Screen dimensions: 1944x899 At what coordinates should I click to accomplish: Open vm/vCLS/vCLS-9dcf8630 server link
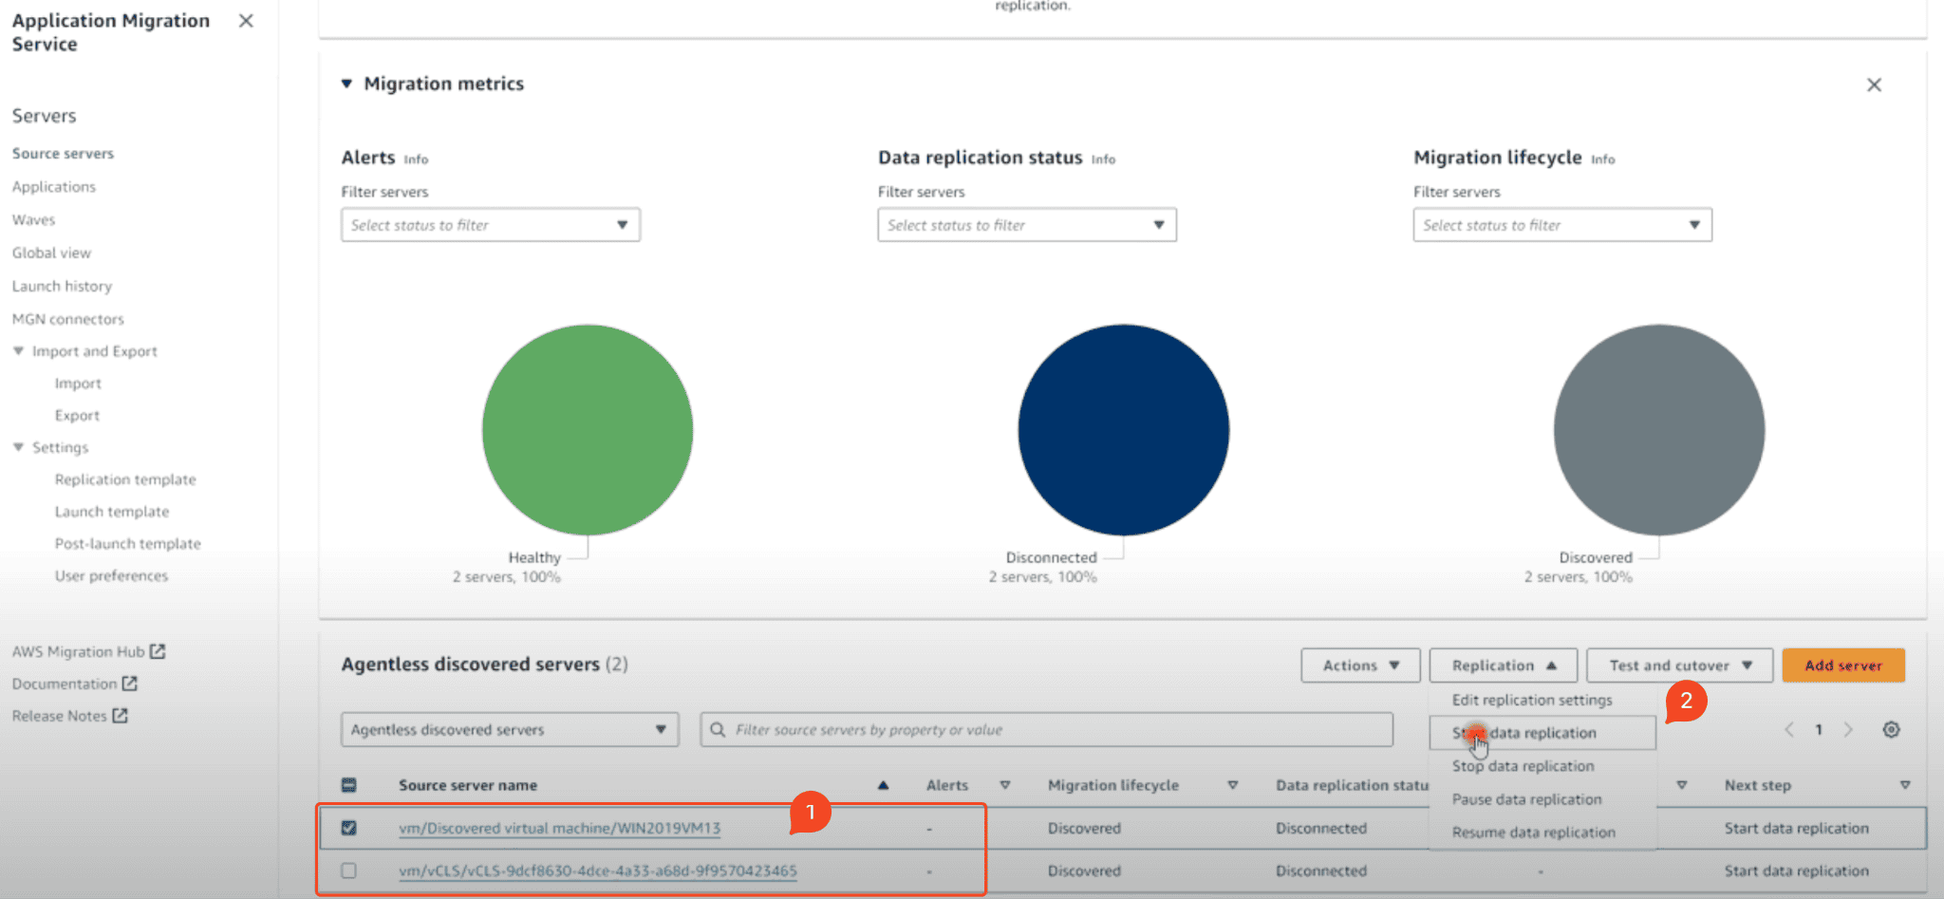click(x=598, y=871)
